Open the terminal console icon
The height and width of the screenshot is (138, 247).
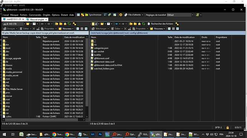coord(105,15)
